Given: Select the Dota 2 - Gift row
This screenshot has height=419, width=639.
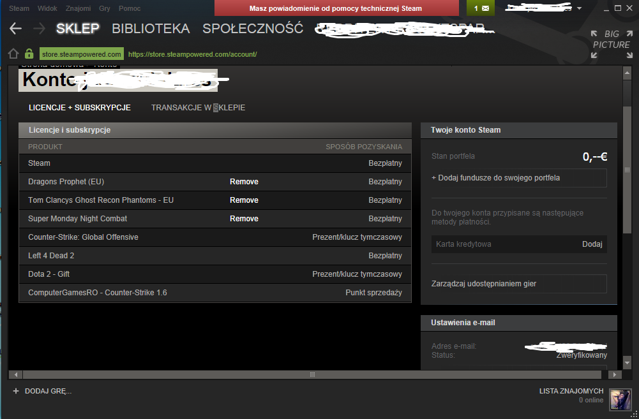Looking at the screenshot, I should pyautogui.click(x=214, y=274).
